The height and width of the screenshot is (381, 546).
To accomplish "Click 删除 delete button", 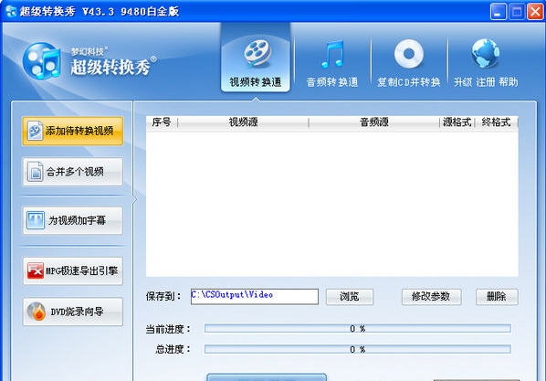I will pyautogui.click(x=497, y=297).
